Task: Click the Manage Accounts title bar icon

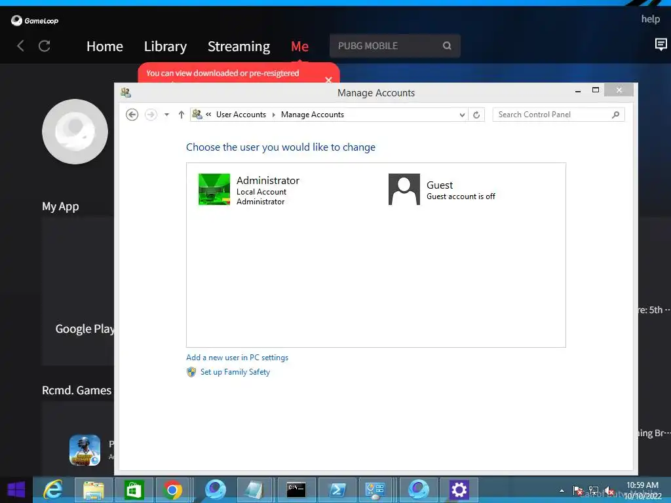Action: [x=126, y=92]
